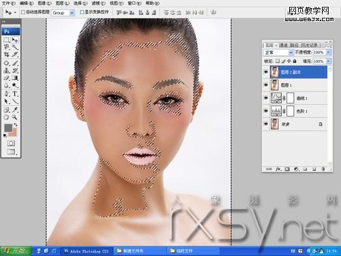Open the Filter (滤镜) menu
Viewport: 341px width, 256px height.
click(99, 3)
